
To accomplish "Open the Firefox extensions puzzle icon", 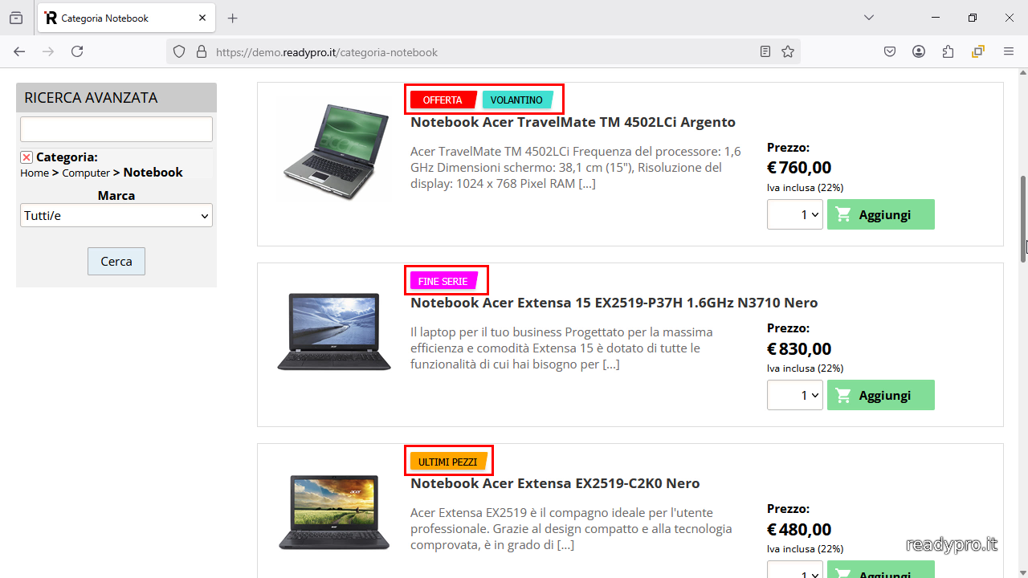I will click(x=948, y=51).
